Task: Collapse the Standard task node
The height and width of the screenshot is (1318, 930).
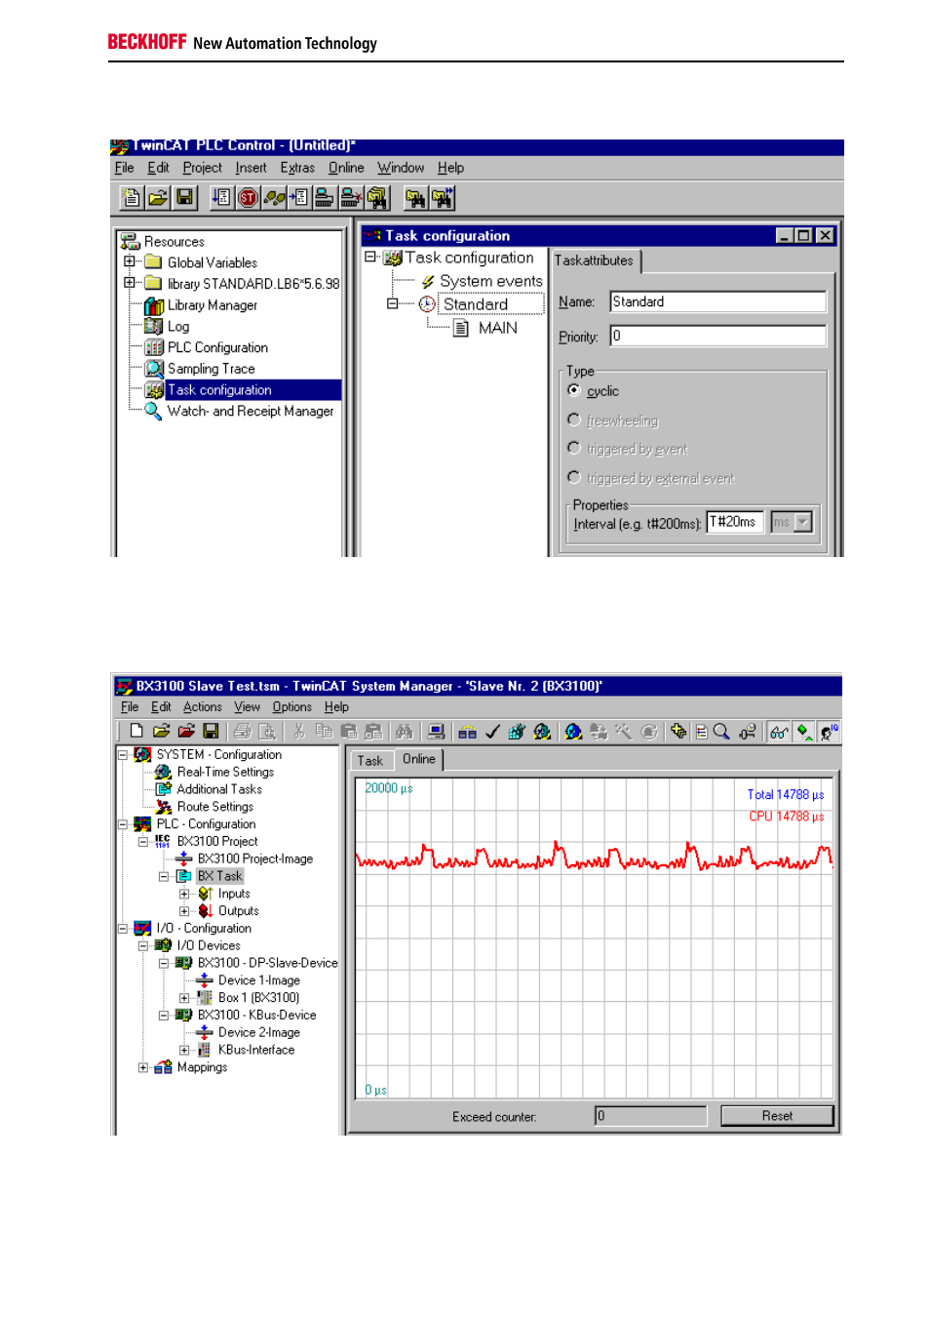Action: 392,304
